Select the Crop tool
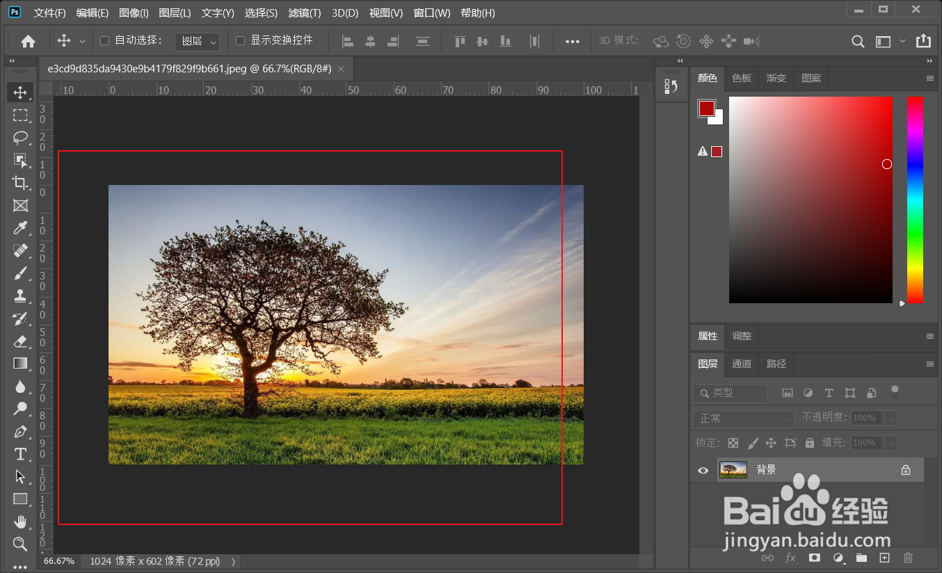 [20, 183]
